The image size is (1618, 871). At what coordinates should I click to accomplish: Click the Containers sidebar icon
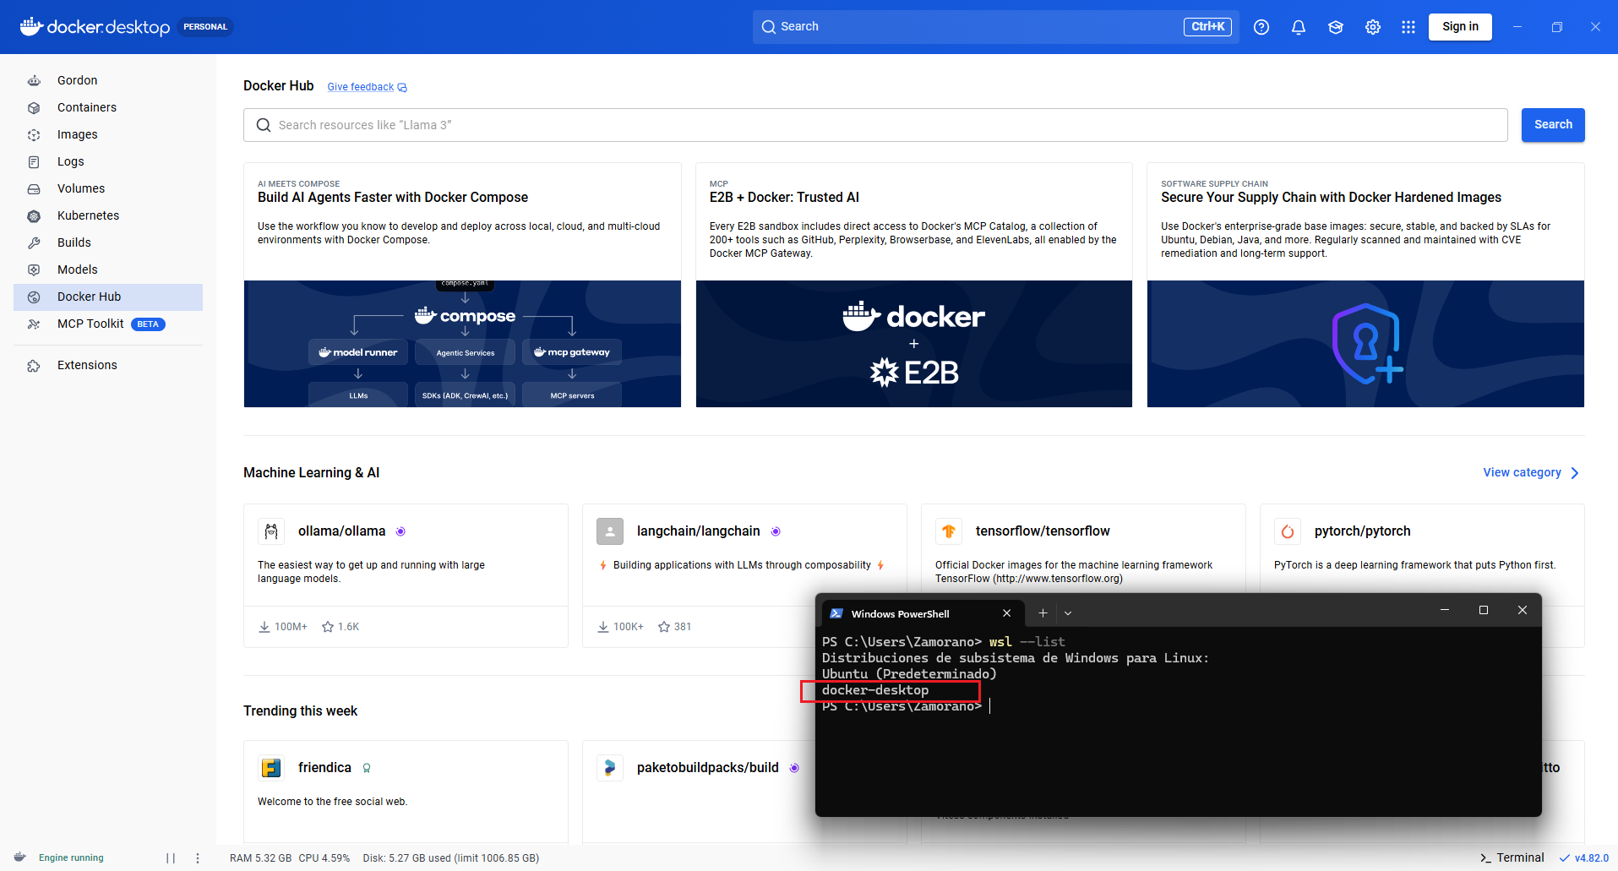pyautogui.click(x=34, y=107)
